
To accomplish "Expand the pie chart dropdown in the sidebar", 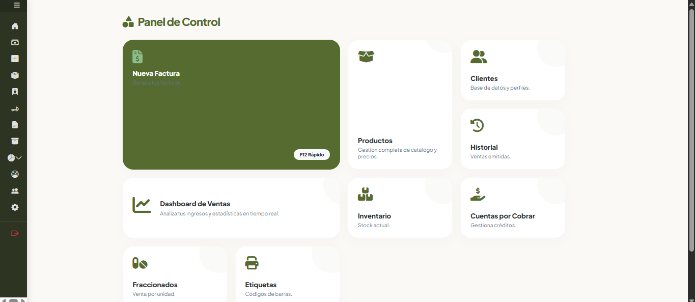I will click(14, 158).
